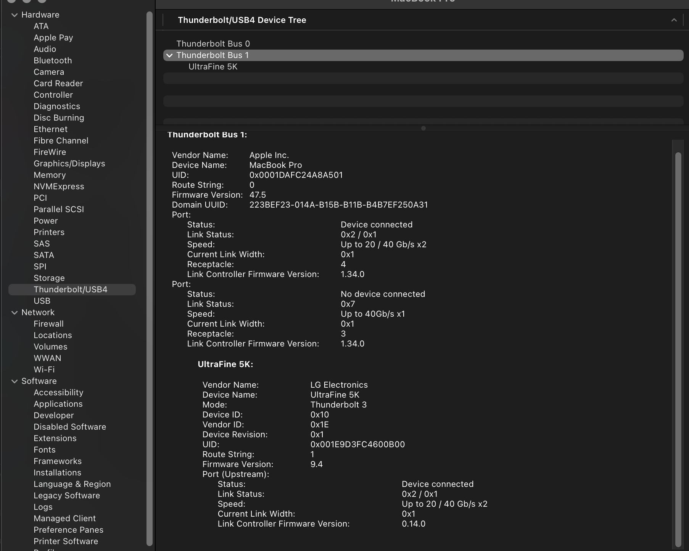Select PCI in sidebar

point(40,198)
